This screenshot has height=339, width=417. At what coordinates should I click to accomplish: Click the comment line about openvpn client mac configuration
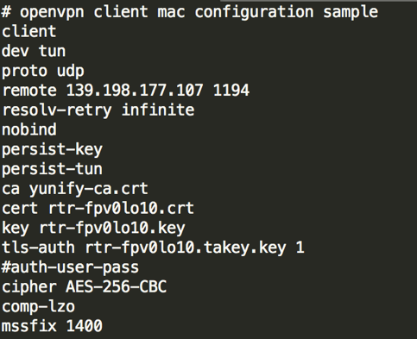point(190,12)
